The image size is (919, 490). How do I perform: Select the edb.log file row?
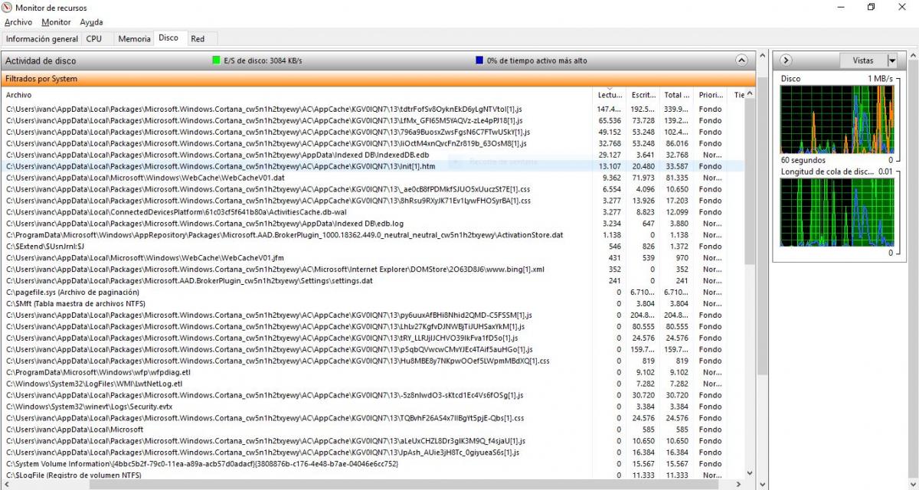(373, 224)
